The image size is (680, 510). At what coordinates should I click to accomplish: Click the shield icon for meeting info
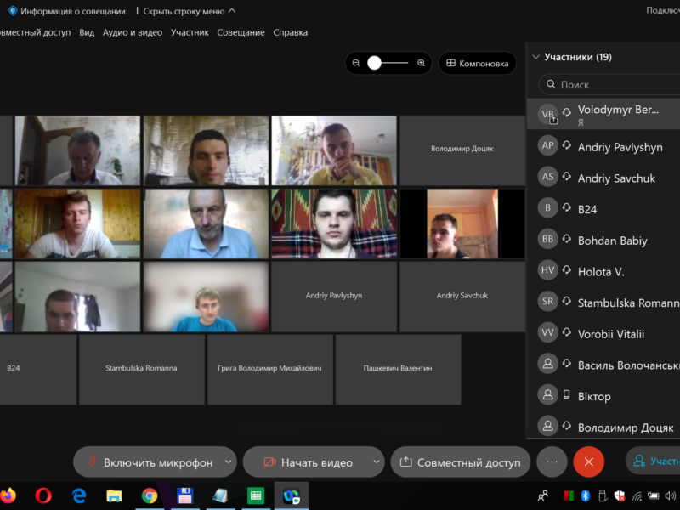(x=13, y=11)
